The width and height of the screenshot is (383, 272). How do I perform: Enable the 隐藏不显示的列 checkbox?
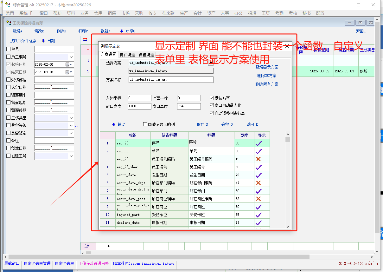pyautogui.click(x=145, y=125)
